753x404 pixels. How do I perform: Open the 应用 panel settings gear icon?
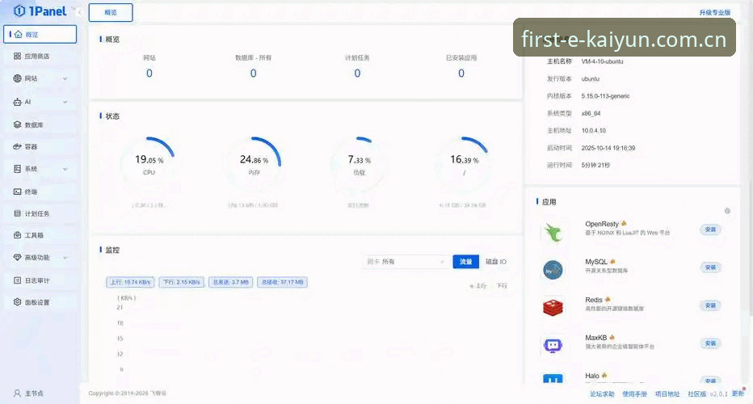727,211
